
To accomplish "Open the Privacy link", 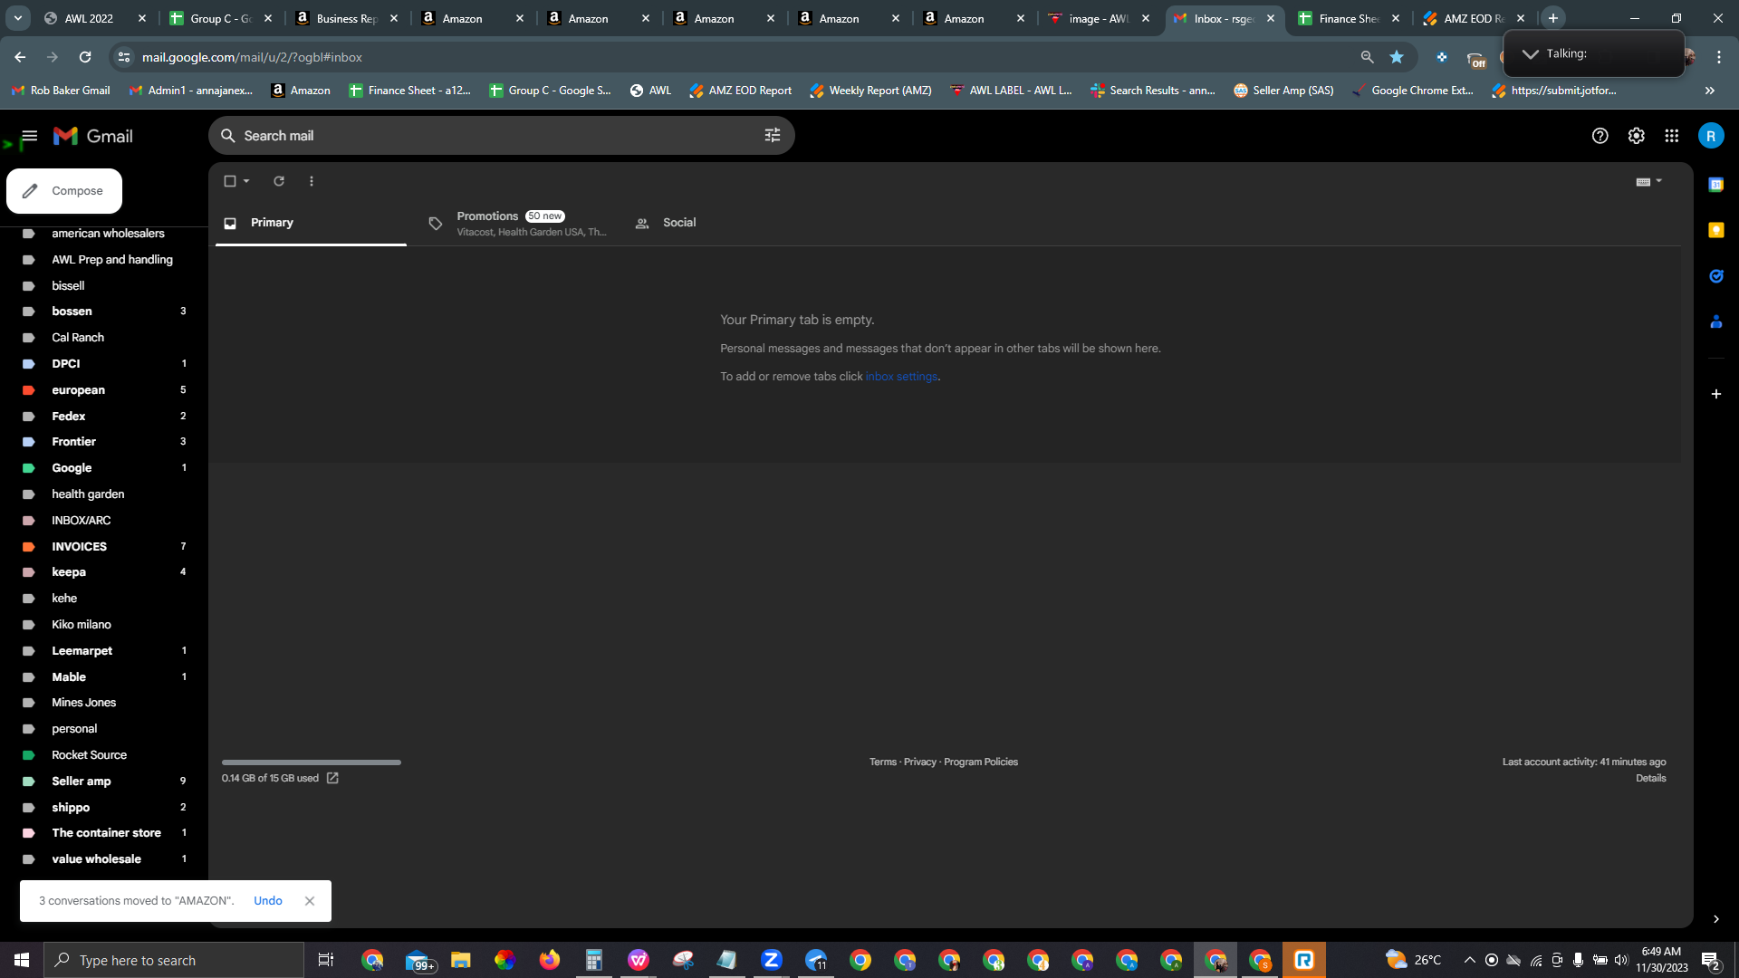I will tap(920, 762).
